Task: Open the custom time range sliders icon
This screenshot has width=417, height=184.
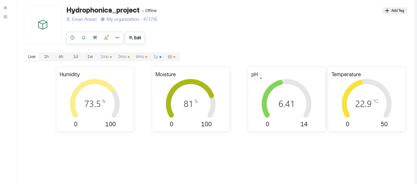Action: tap(170, 57)
